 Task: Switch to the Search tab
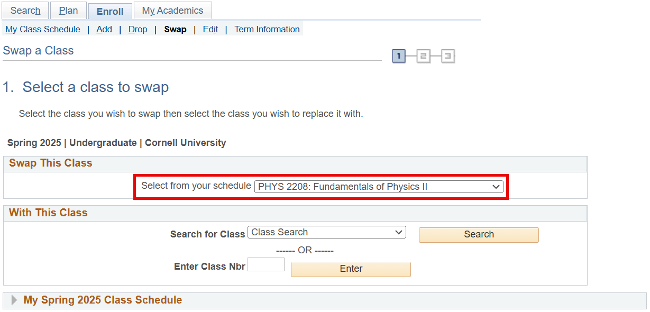(25, 11)
